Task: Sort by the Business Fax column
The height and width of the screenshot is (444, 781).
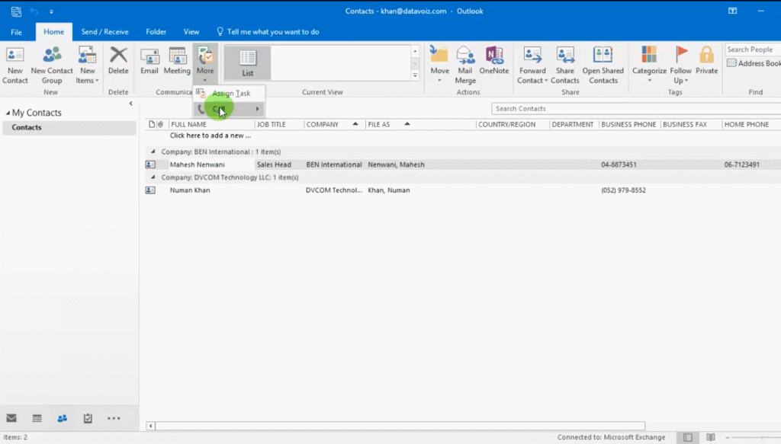Action: point(691,124)
